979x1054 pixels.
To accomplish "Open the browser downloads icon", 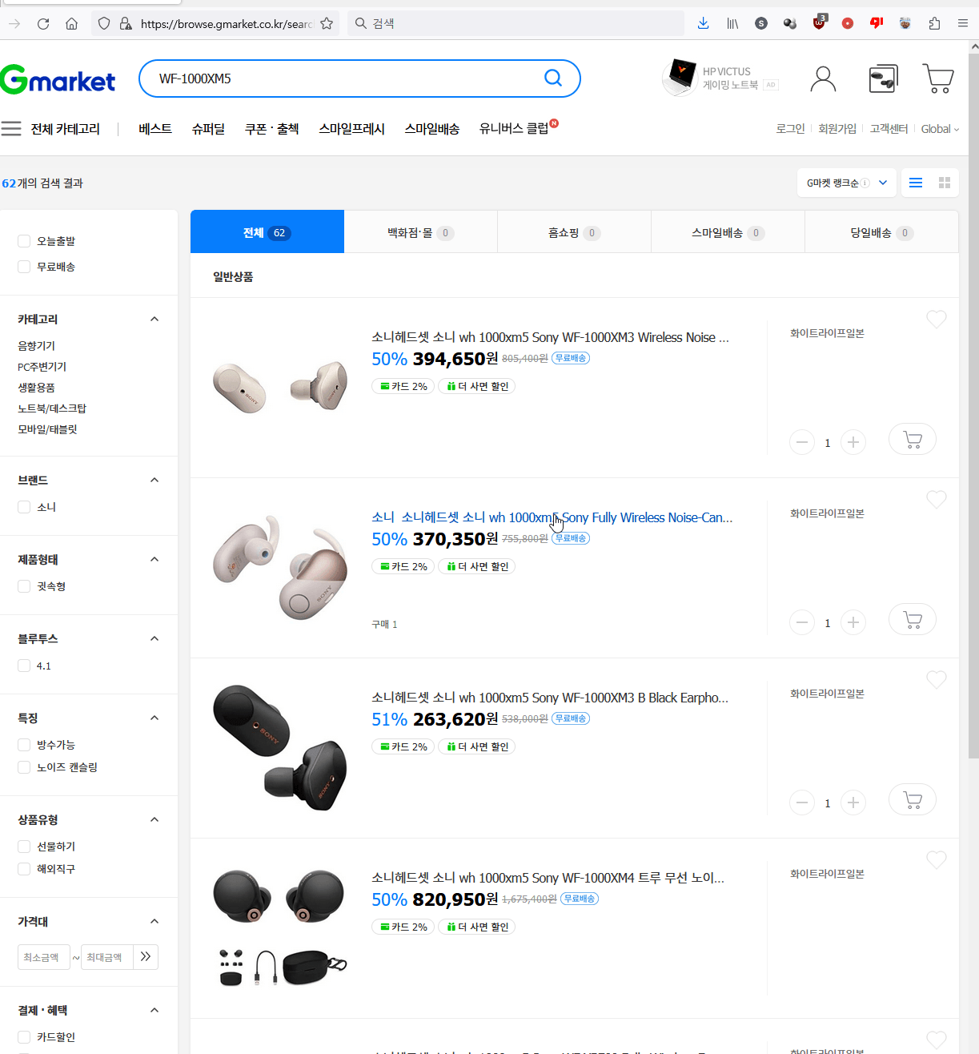I will tap(703, 23).
